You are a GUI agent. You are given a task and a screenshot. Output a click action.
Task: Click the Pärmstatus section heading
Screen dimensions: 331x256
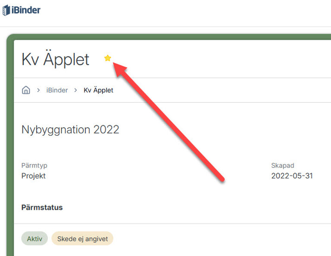pos(42,207)
